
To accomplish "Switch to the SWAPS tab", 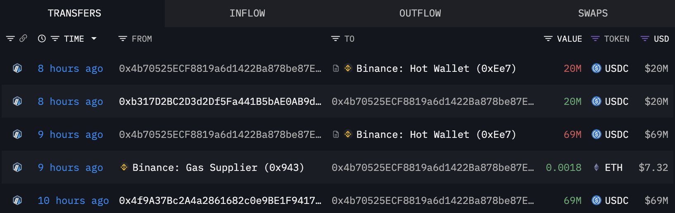I will pyautogui.click(x=593, y=13).
